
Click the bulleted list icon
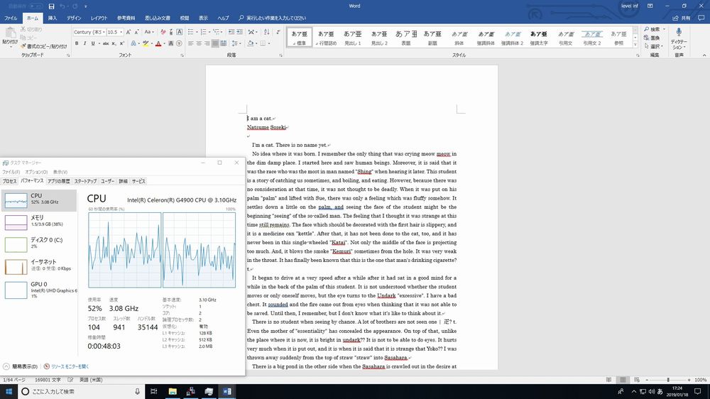coord(192,32)
